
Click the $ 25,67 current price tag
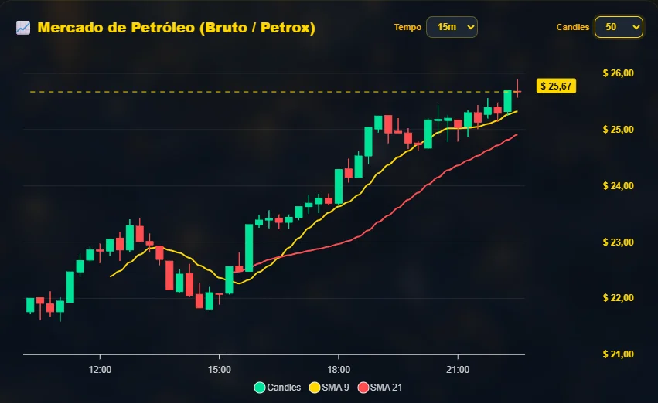click(x=556, y=86)
